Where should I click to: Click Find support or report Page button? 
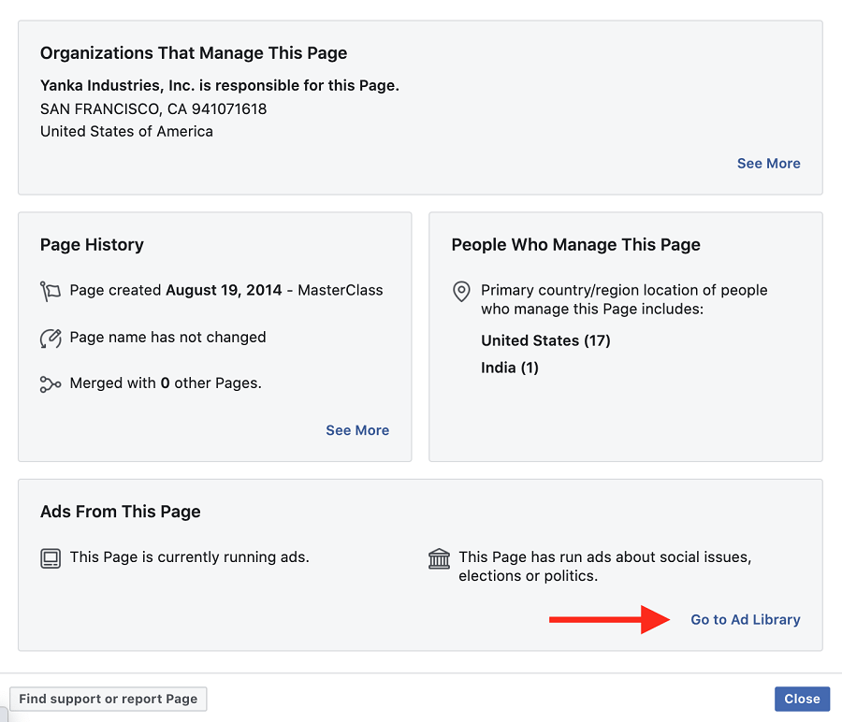(109, 699)
